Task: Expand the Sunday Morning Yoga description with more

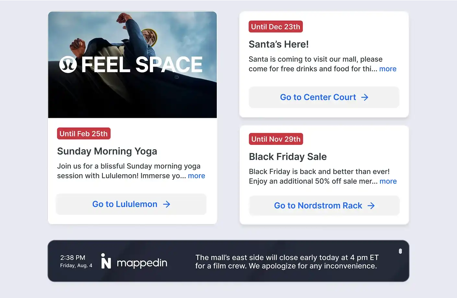Action: 196,176
